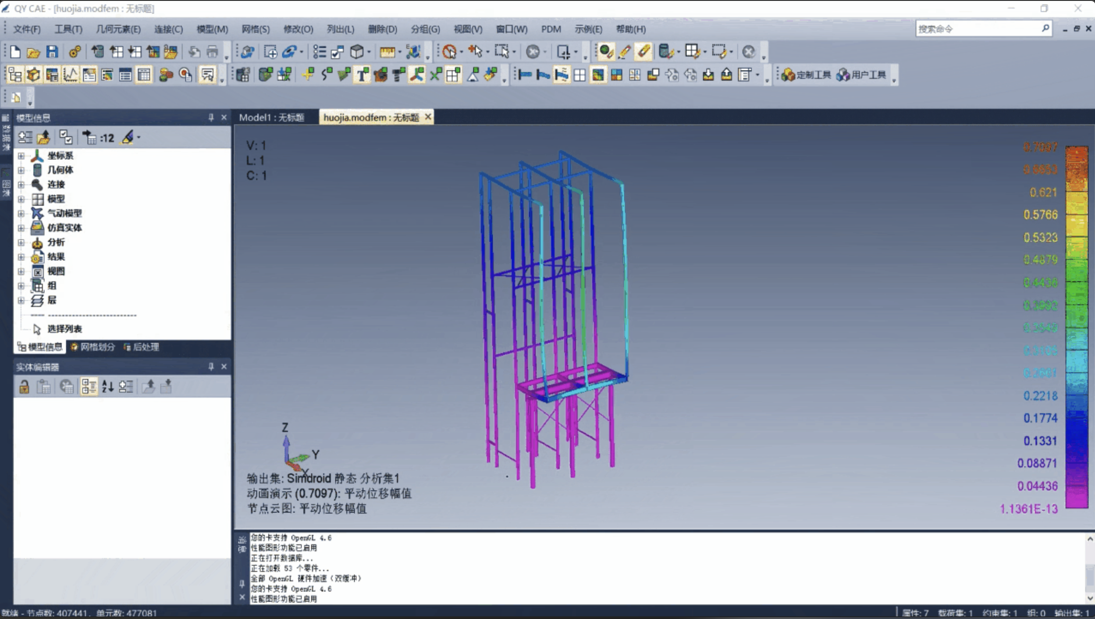The height and width of the screenshot is (619, 1095).
Task: Close the huojia.modfem tab
Action: tap(428, 117)
